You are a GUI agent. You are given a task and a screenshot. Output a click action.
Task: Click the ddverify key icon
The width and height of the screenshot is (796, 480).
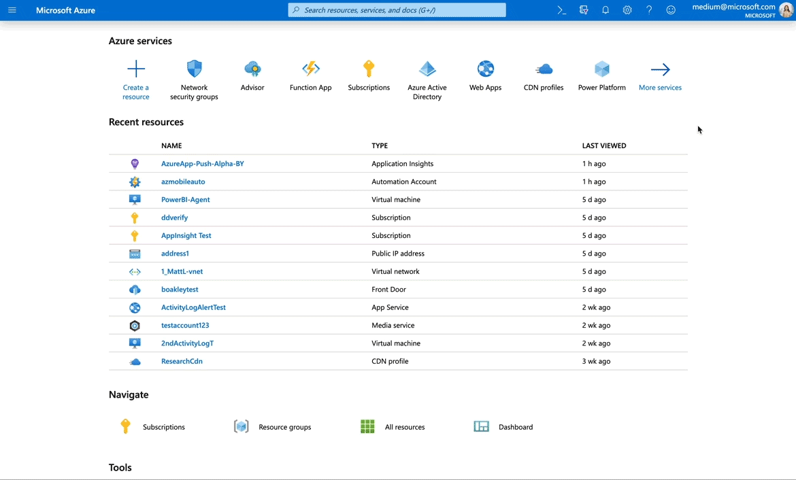pyautogui.click(x=135, y=218)
